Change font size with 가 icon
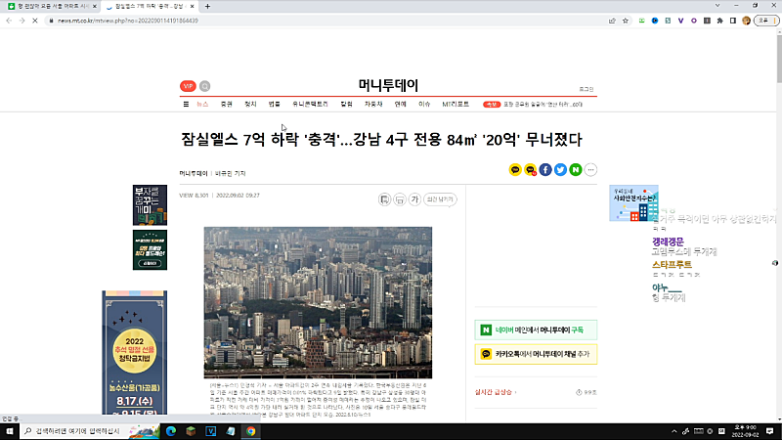The height and width of the screenshot is (440, 782). [414, 199]
